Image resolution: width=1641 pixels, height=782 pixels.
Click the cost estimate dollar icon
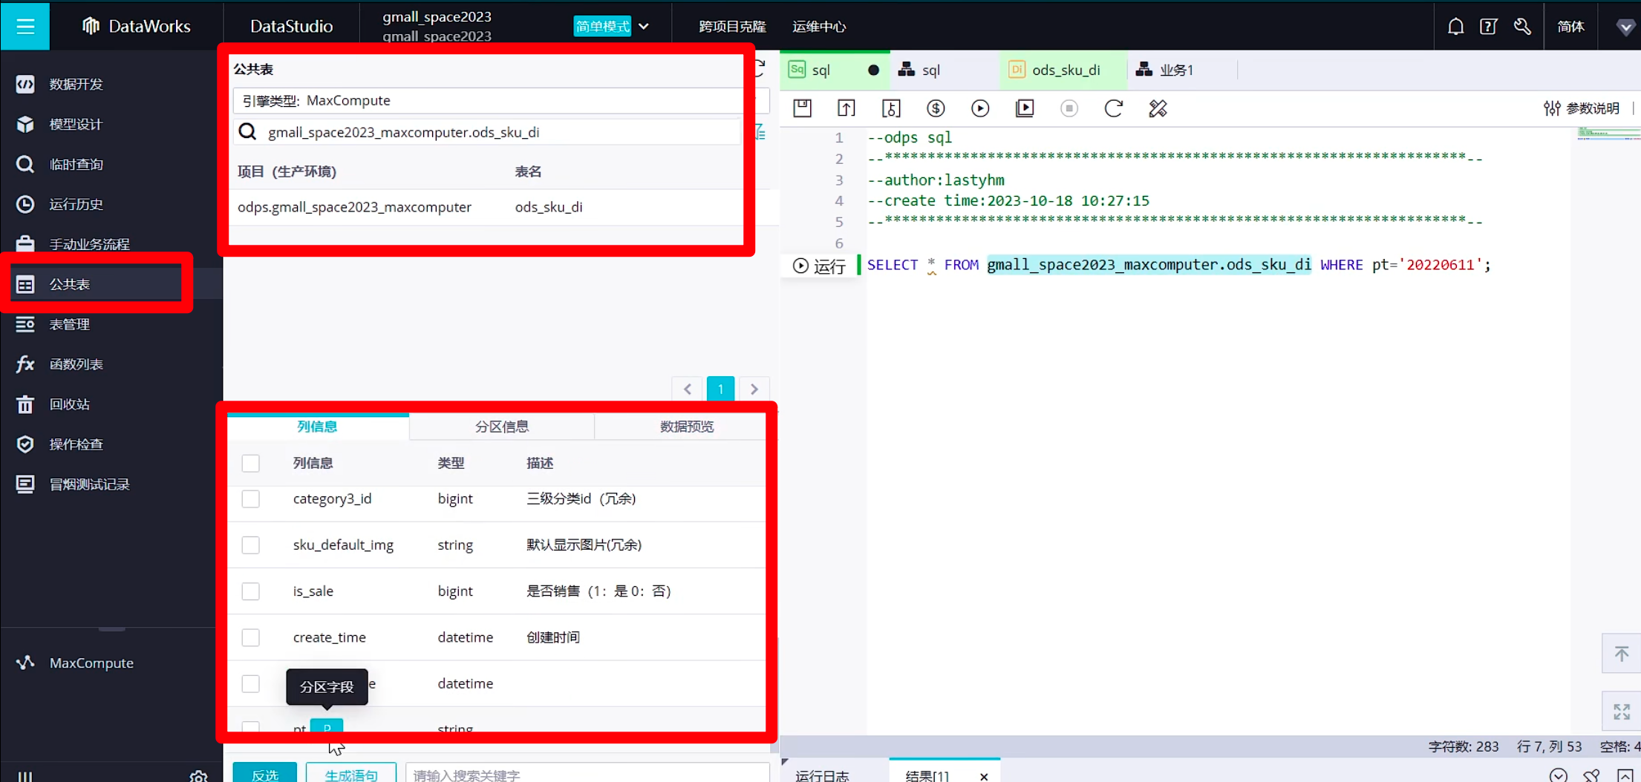[936, 108]
